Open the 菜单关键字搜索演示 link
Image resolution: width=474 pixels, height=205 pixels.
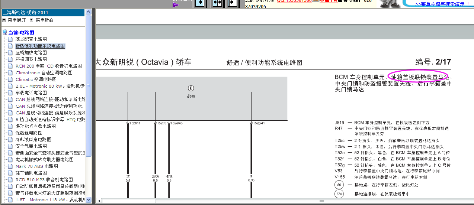click(439, 4)
